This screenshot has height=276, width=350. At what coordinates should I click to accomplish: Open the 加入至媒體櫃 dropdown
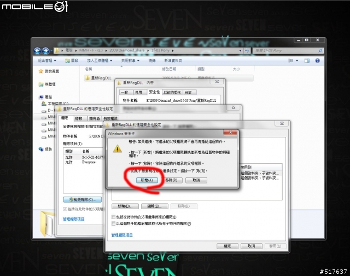pos(100,61)
